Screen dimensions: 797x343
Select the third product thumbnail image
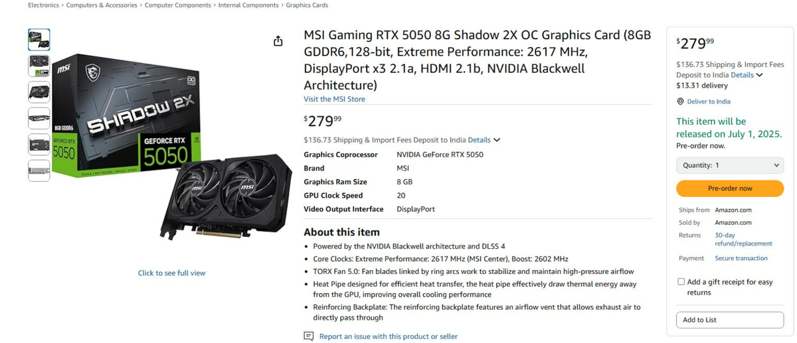39,92
